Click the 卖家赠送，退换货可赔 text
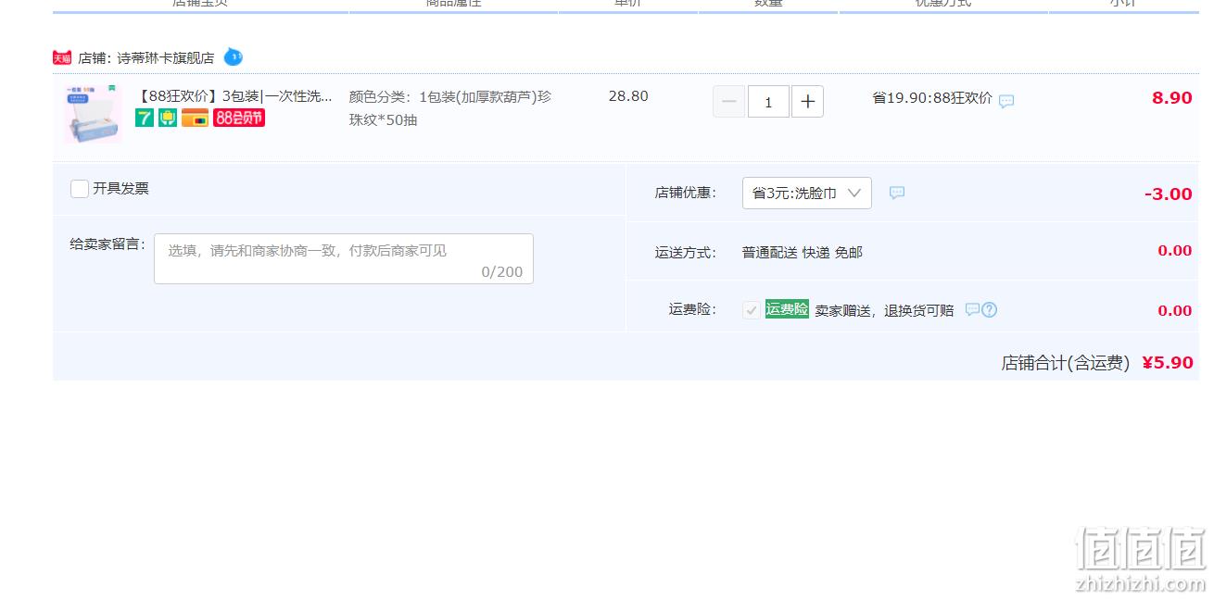 pyautogui.click(x=884, y=311)
